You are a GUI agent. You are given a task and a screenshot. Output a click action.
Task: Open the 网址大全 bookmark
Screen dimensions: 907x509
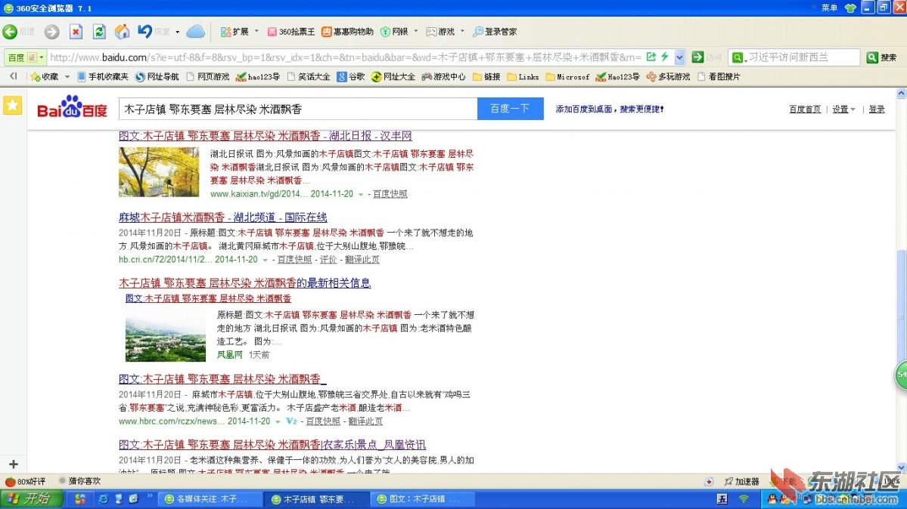tap(393, 76)
